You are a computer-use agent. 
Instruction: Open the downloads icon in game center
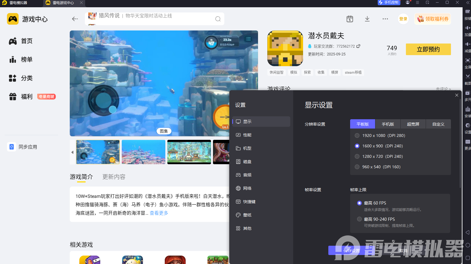[x=367, y=19]
